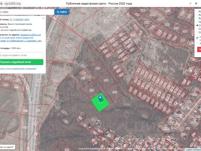Select the topmost layer radio button

(197, 11)
